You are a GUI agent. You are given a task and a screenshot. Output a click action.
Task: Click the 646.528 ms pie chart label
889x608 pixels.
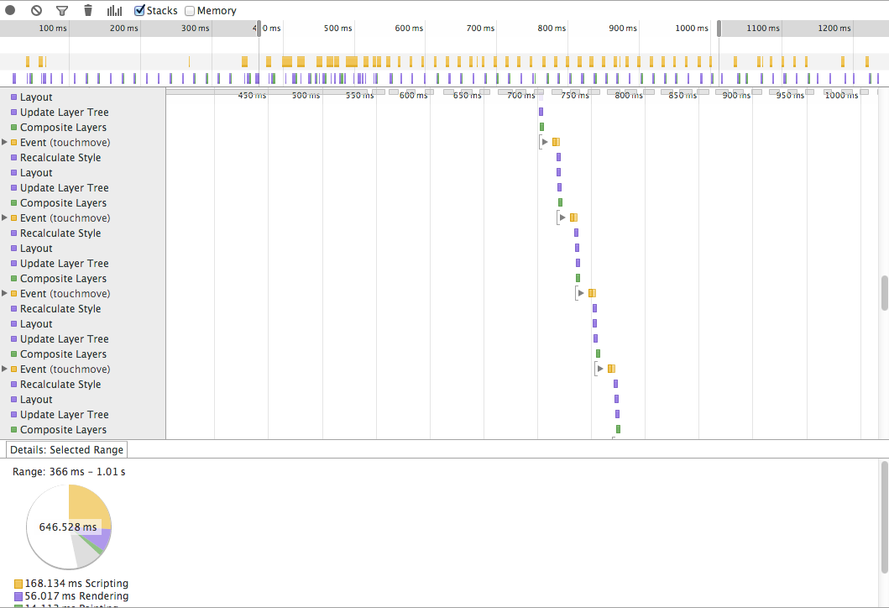pos(68,527)
